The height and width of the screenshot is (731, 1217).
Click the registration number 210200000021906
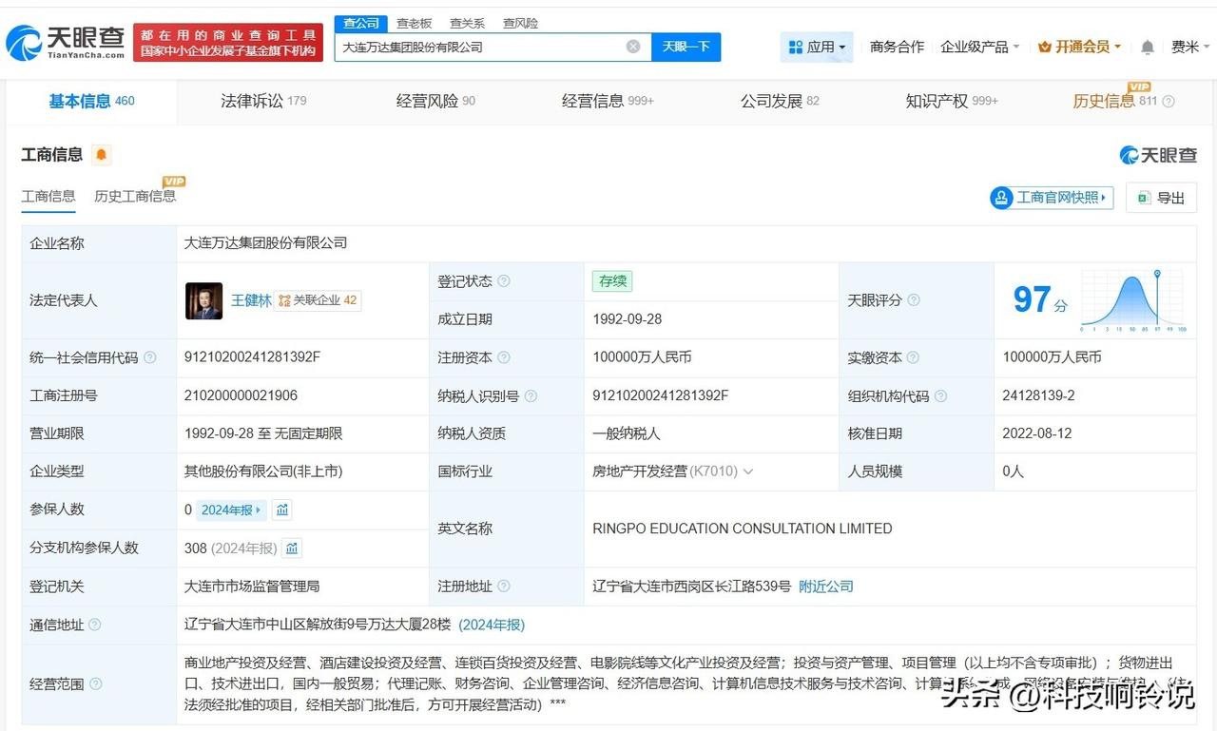click(x=241, y=395)
